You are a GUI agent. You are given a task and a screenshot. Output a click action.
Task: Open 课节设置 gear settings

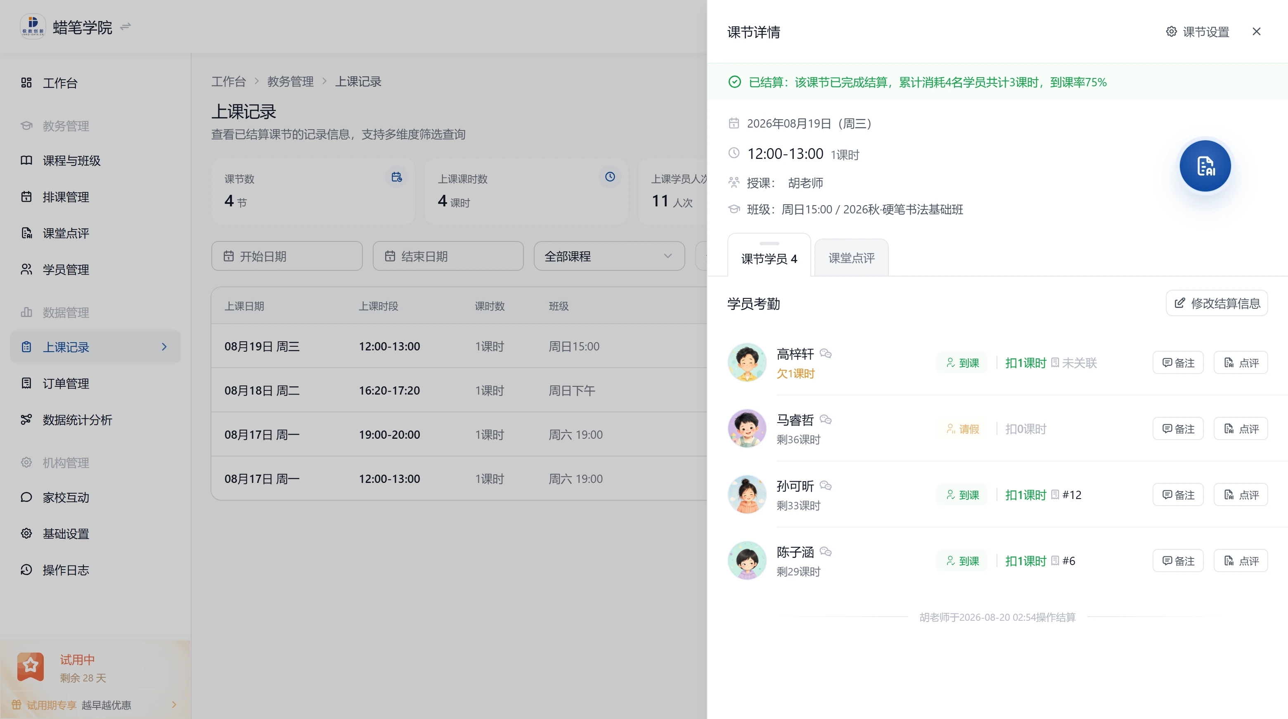(x=1198, y=32)
